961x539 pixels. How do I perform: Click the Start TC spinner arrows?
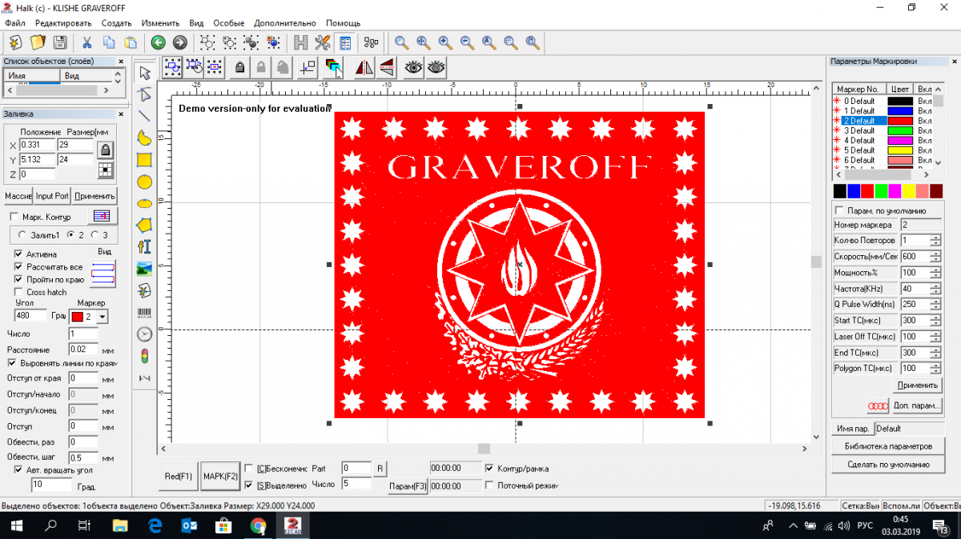pos(935,321)
